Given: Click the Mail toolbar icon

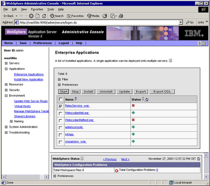Looking at the screenshot, I should point(113,16).
